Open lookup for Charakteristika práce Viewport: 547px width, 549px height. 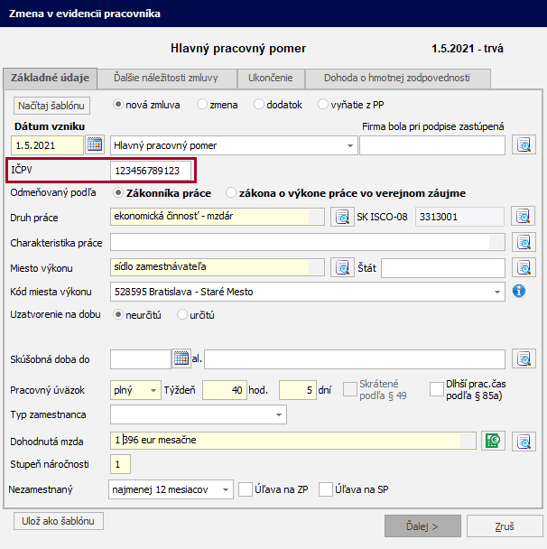(524, 242)
